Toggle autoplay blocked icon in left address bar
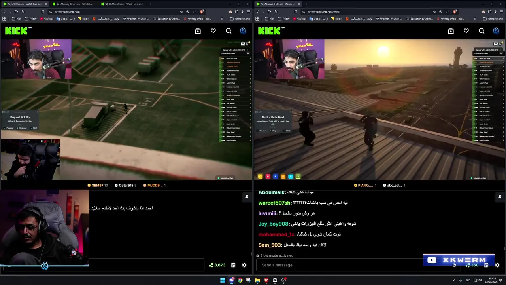Image resolution: width=506 pixels, height=285 pixels. click(x=181, y=12)
